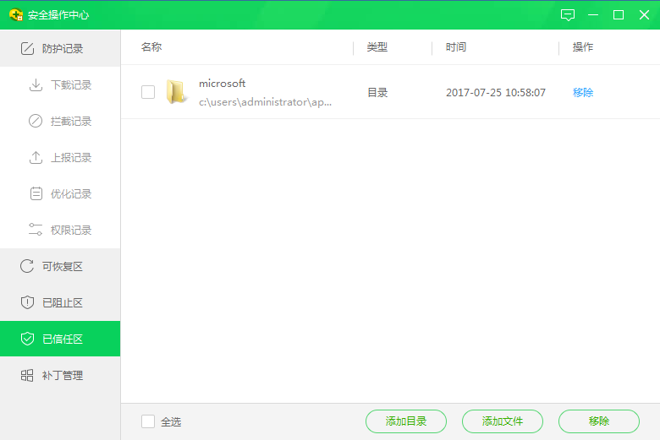The height and width of the screenshot is (440, 660).
Task: Click the shield check icon beside 已信任区
Action: (x=27, y=339)
